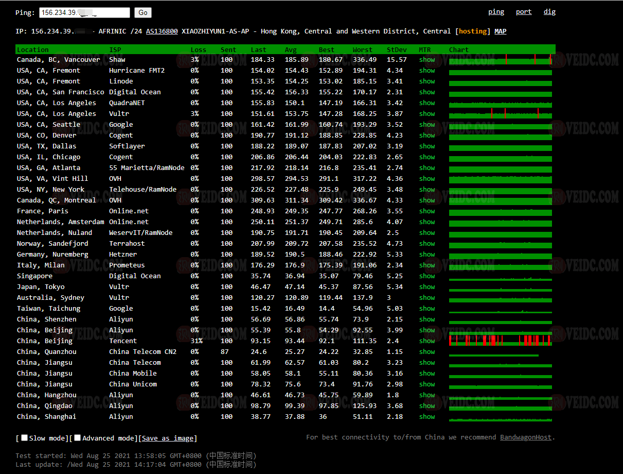Show MTR for Japan Tokyo Vultr row
This screenshot has height=474, width=623.
426,287
